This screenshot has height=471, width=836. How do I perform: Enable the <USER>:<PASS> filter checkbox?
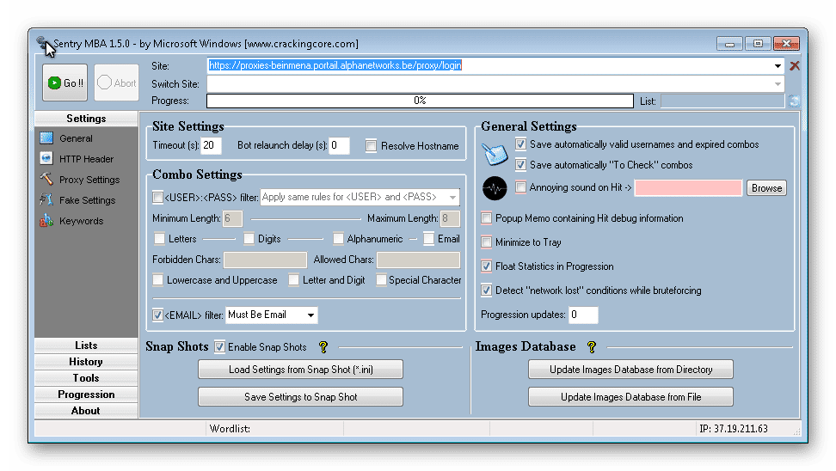(x=157, y=197)
